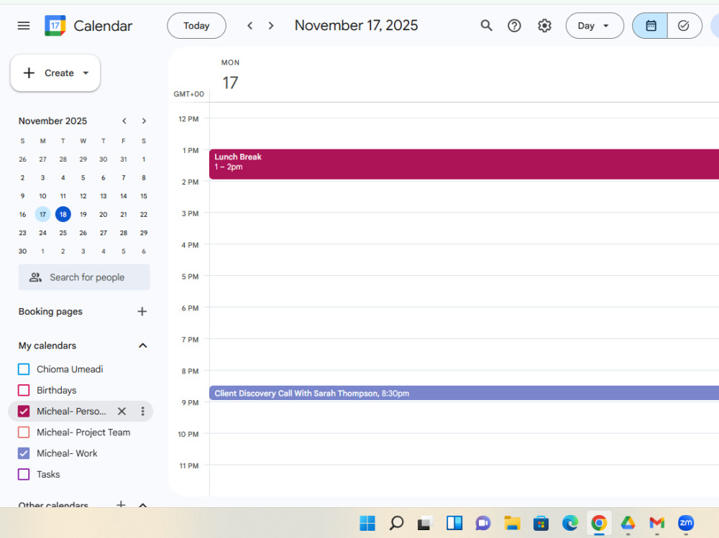Screen dimensions: 719x538
Task: Open Microsoft Edge from taskbar
Action: point(570,523)
